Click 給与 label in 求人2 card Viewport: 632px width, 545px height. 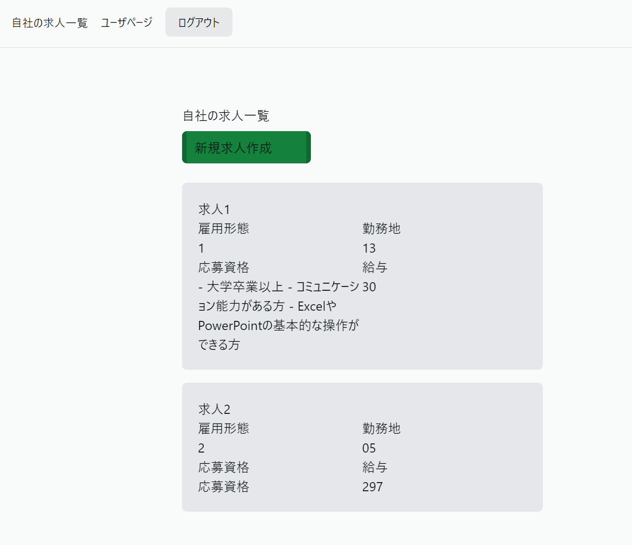click(x=375, y=467)
